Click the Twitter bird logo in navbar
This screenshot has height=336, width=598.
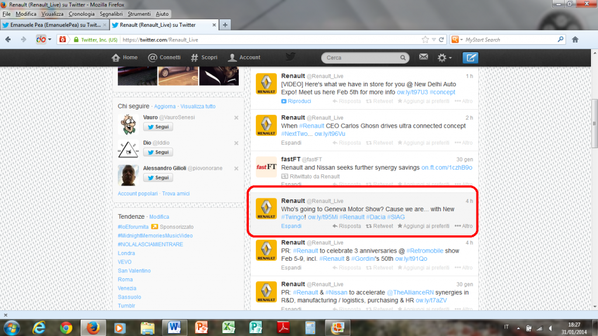click(290, 57)
